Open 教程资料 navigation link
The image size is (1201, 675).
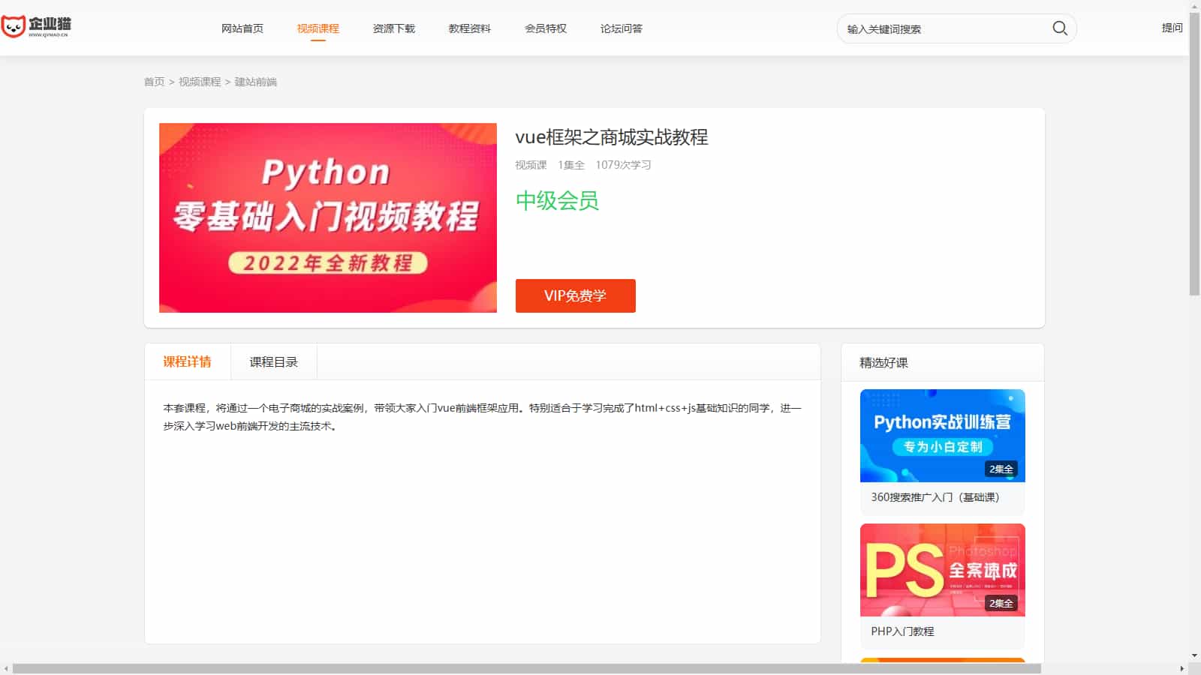[469, 28]
